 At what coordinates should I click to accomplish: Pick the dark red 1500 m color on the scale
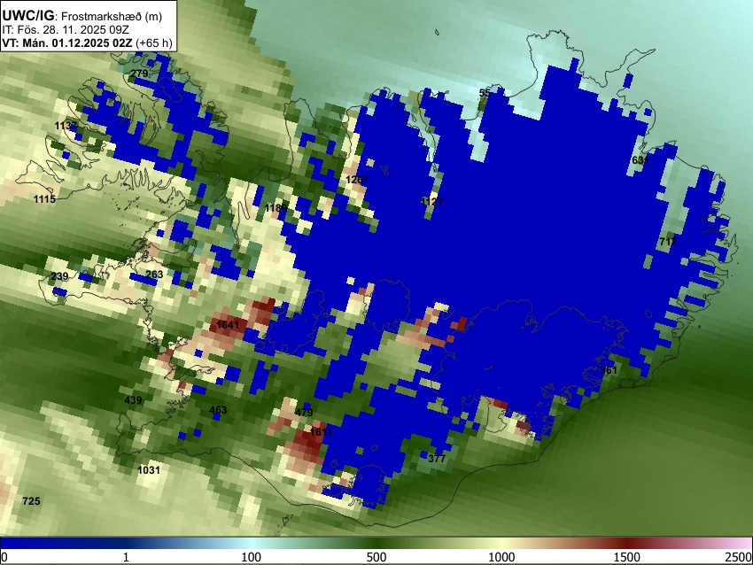(626, 544)
